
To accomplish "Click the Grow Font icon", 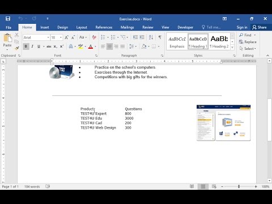I will tap(66, 37).
